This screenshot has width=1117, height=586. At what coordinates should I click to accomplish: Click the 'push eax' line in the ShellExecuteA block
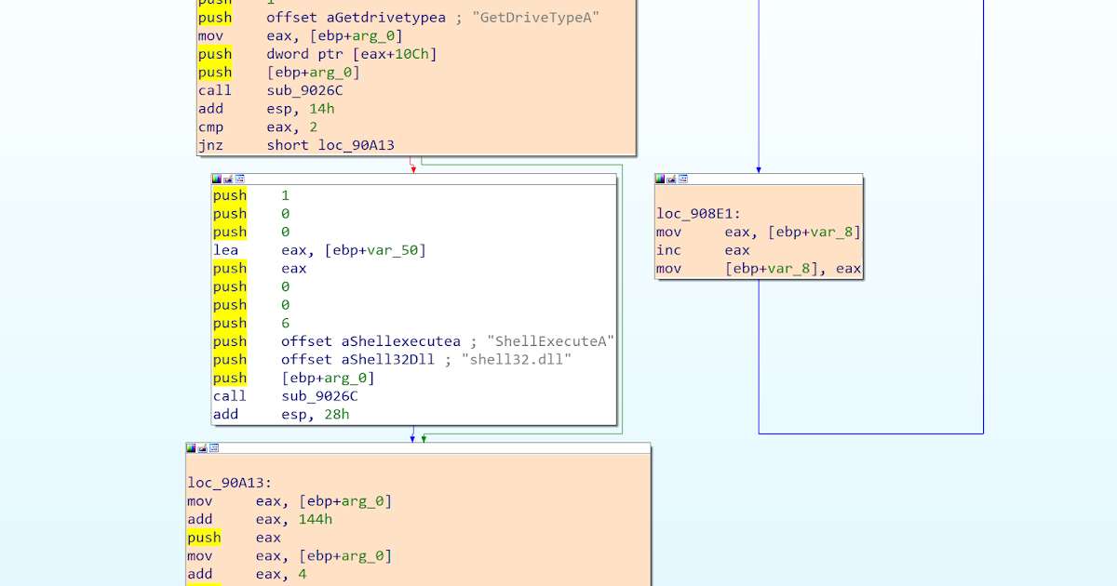coord(260,268)
